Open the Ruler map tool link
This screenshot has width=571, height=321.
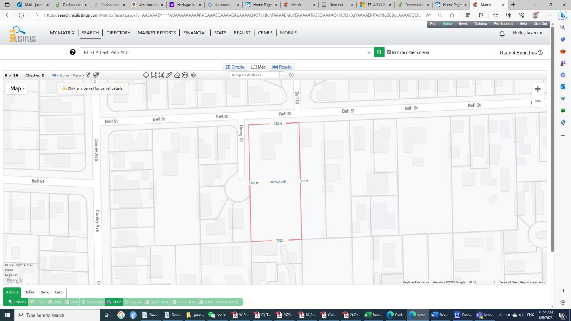click(x=9, y=270)
